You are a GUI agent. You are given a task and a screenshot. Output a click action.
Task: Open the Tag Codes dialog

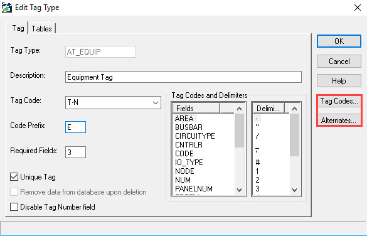pyautogui.click(x=339, y=101)
